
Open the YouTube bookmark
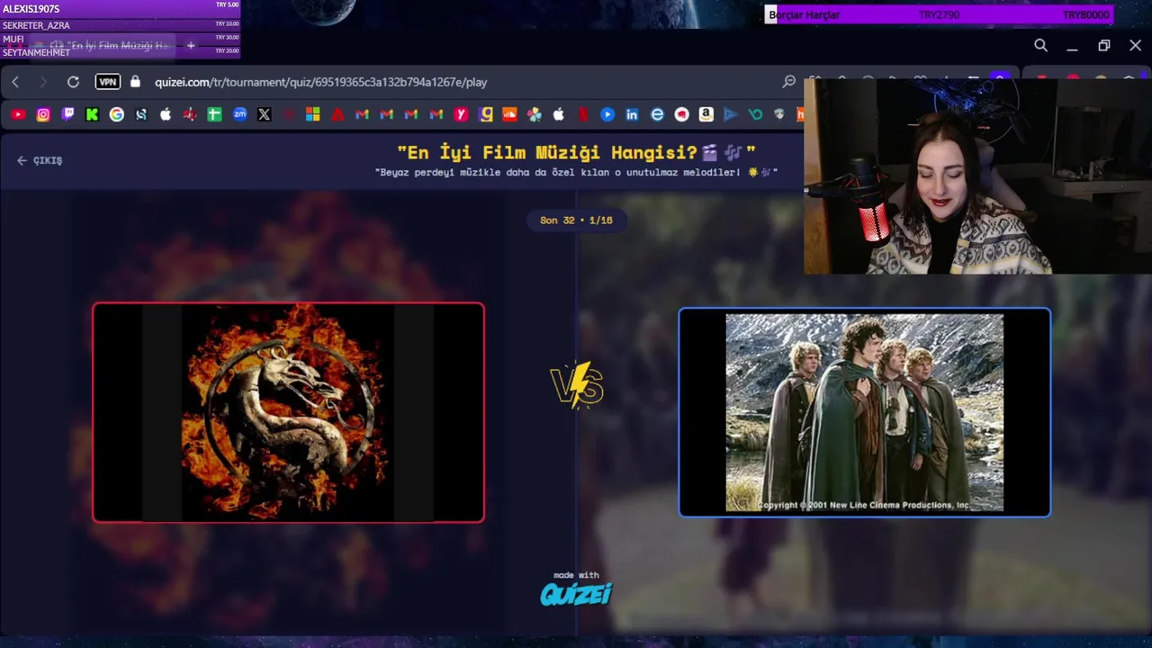pos(18,114)
